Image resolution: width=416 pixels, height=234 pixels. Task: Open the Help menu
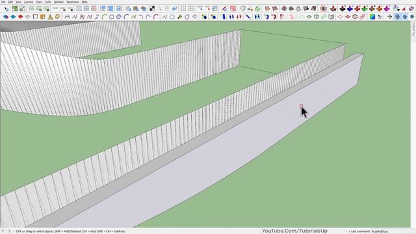coord(84,2)
